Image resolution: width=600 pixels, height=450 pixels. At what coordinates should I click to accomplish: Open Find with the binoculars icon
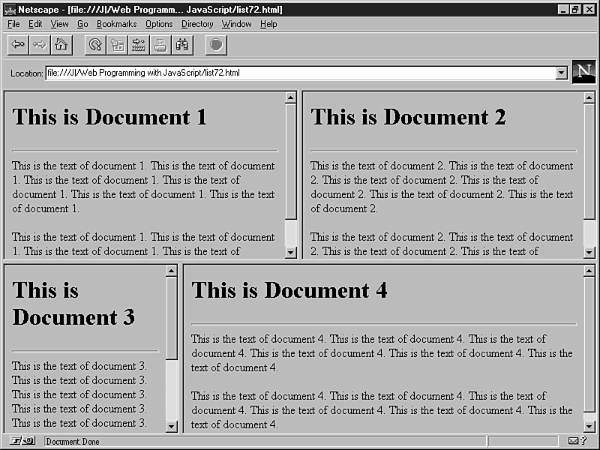[x=181, y=45]
